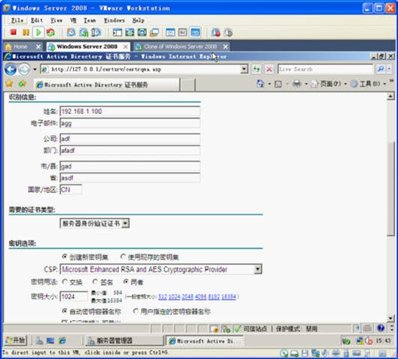
Task: Click the IE print icon
Action: (x=297, y=84)
